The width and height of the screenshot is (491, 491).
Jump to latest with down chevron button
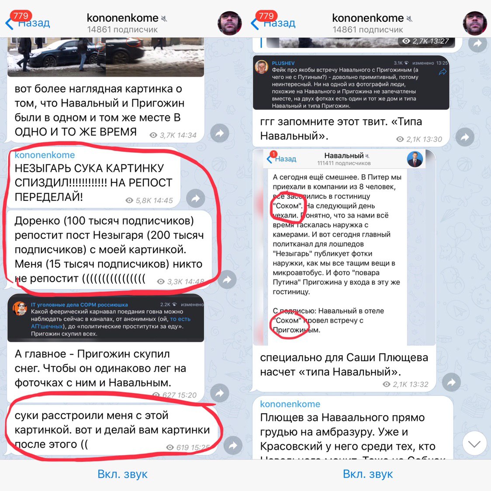point(474,443)
